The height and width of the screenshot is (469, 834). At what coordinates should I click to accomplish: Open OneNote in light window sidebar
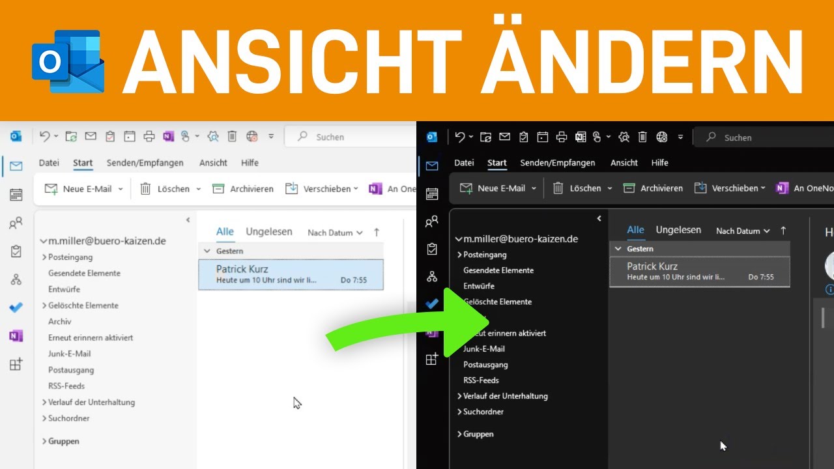click(x=16, y=336)
